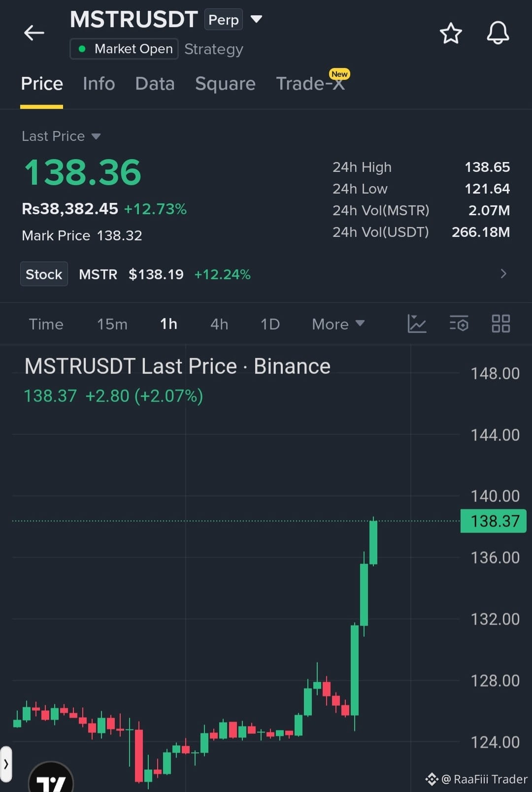532x792 pixels.
Task: Tap the large 138.36 last price
Action: [x=83, y=172]
